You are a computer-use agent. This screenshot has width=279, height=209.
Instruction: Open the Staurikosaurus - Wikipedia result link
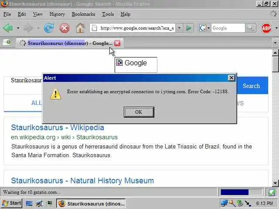point(58,128)
